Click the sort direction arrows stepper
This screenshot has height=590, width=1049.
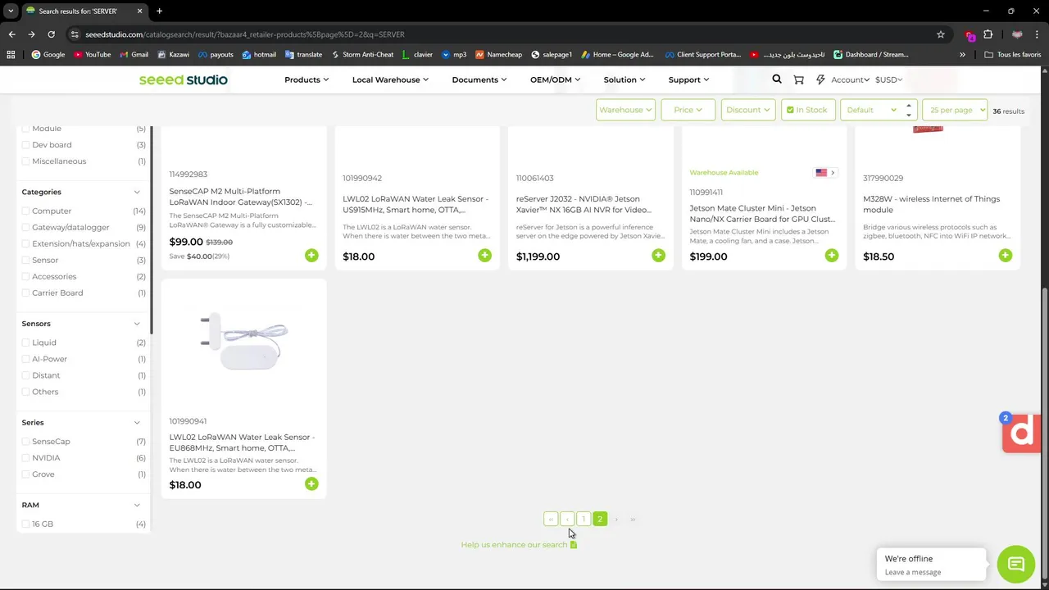(x=908, y=110)
